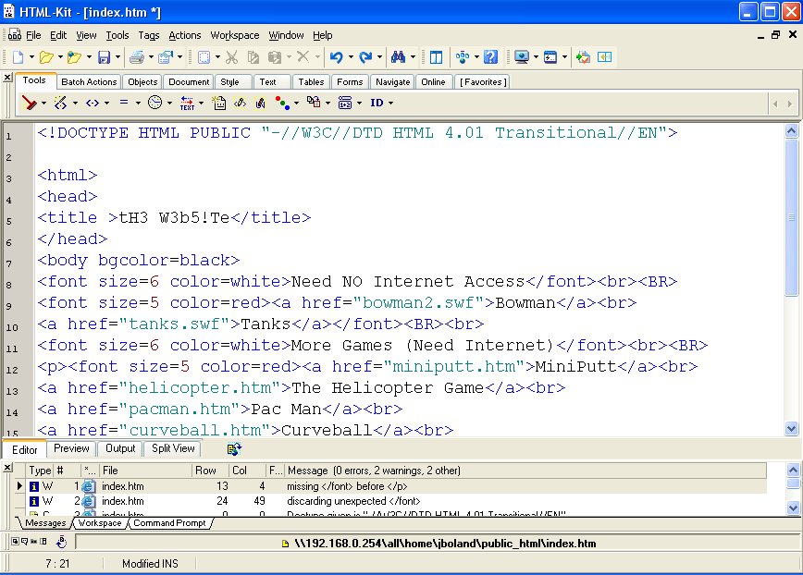Click the messages panel scrollbar down arrow
Image resolution: width=803 pixels, height=575 pixels.
pyautogui.click(x=793, y=508)
